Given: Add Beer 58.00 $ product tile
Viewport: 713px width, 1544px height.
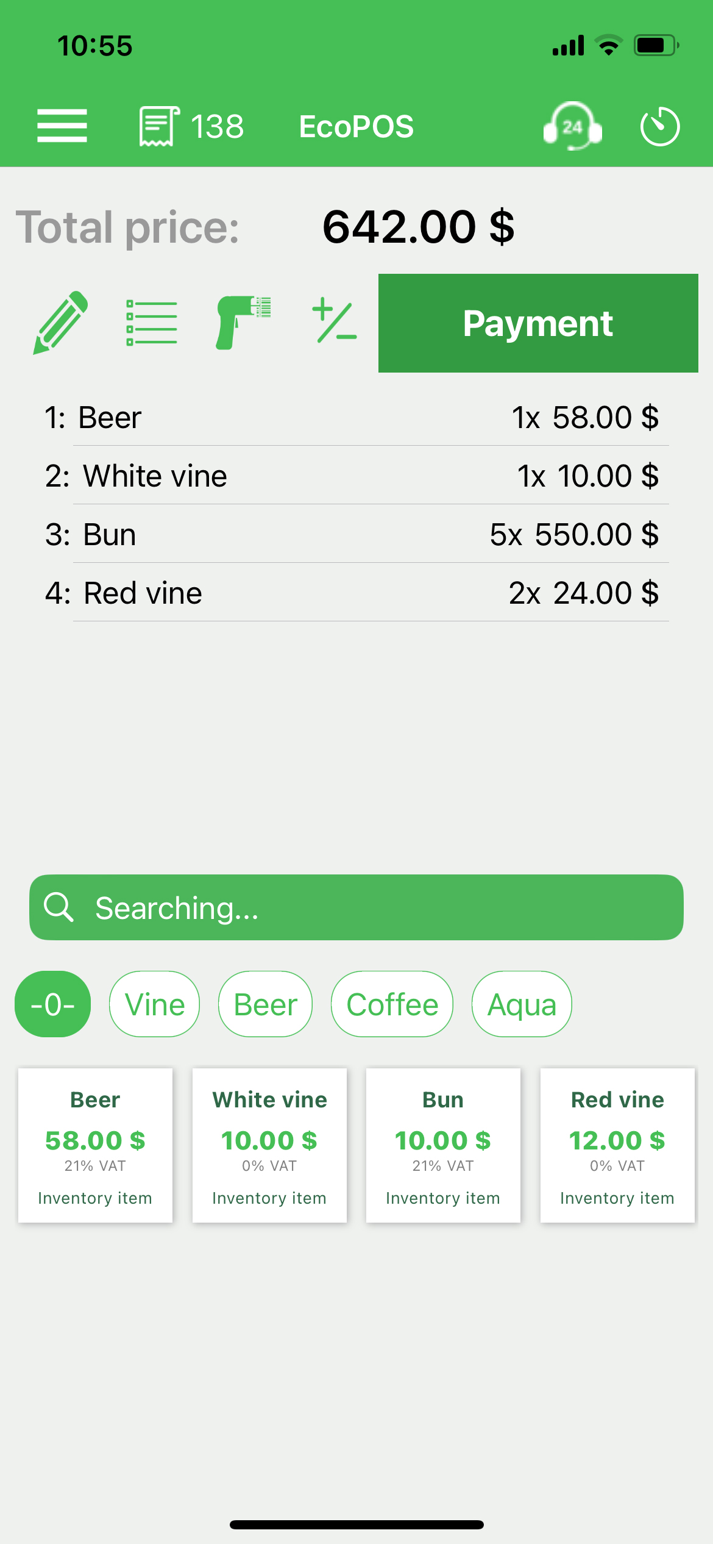Looking at the screenshot, I should [95, 1145].
